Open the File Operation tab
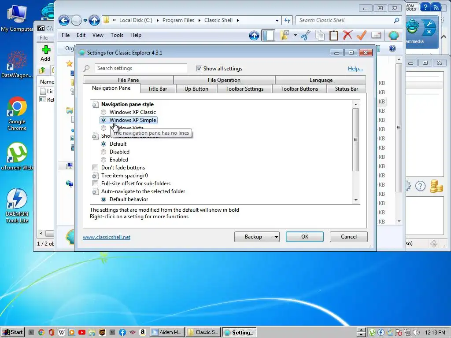 tap(224, 80)
